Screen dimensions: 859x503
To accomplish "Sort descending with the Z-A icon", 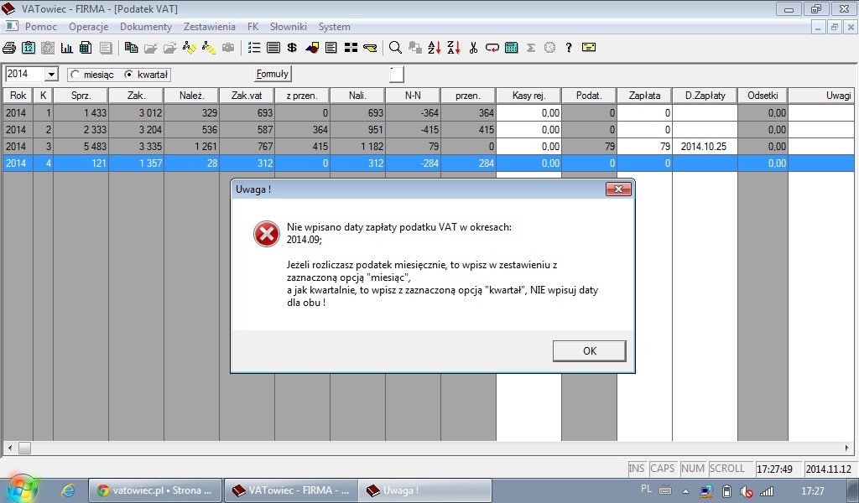I will coord(454,48).
